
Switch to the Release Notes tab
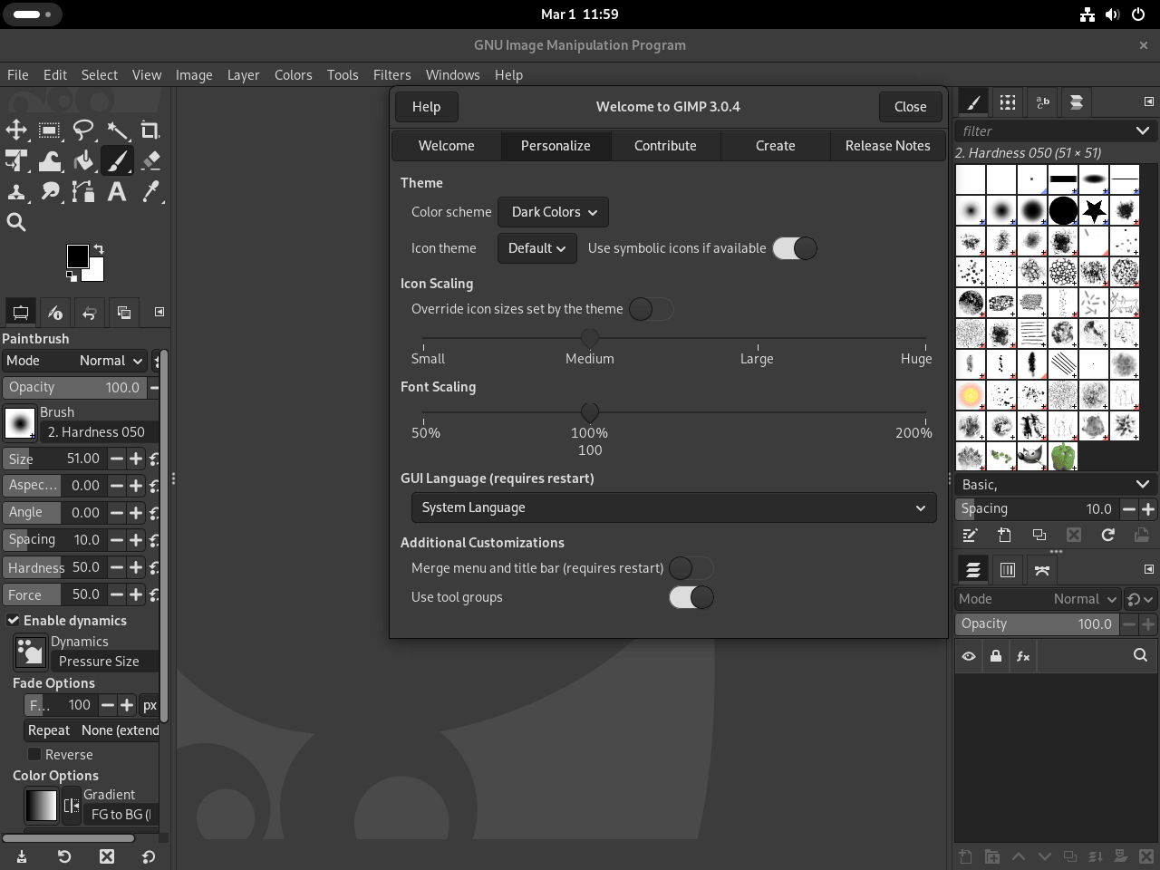click(x=887, y=145)
